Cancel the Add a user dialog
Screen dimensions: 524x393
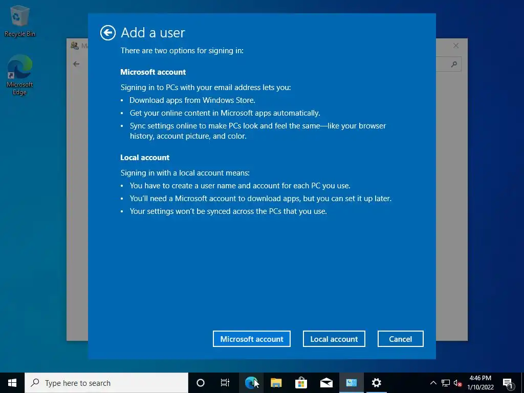tap(400, 339)
